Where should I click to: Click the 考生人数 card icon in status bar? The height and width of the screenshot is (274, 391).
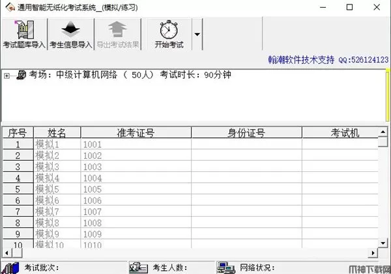[139, 267]
